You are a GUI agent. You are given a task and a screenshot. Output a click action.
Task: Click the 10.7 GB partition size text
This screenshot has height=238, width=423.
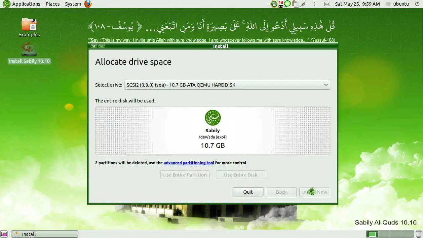click(x=213, y=145)
